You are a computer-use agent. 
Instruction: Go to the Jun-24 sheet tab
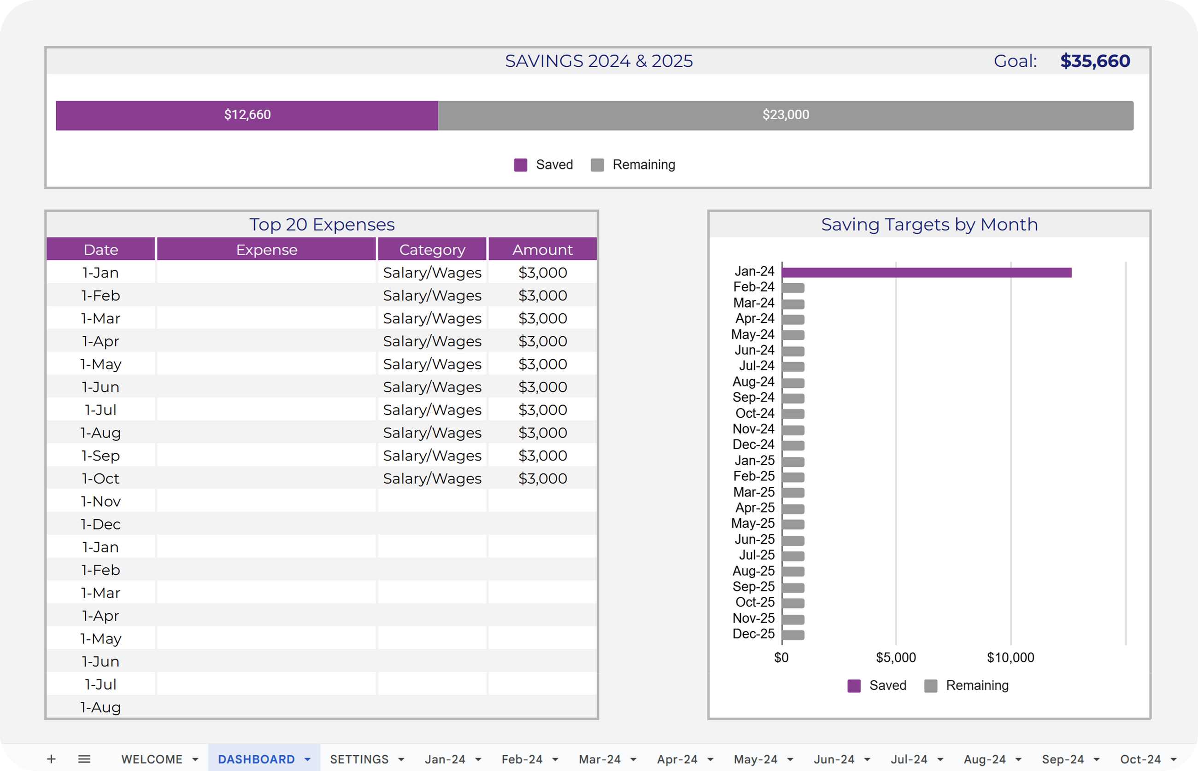tap(834, 759)
